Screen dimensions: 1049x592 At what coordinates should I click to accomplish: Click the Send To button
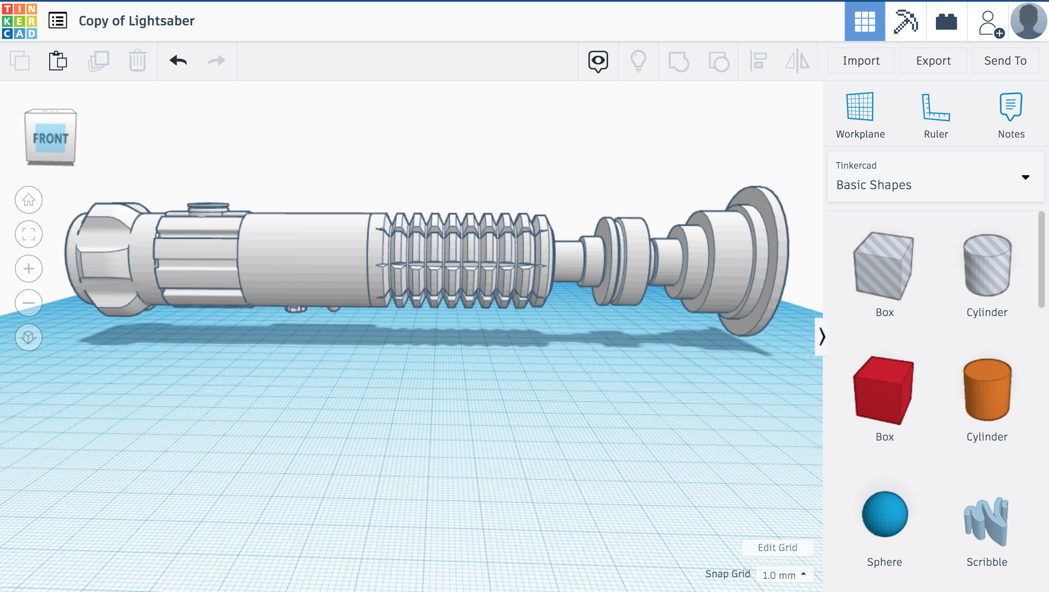(1005, 61)
